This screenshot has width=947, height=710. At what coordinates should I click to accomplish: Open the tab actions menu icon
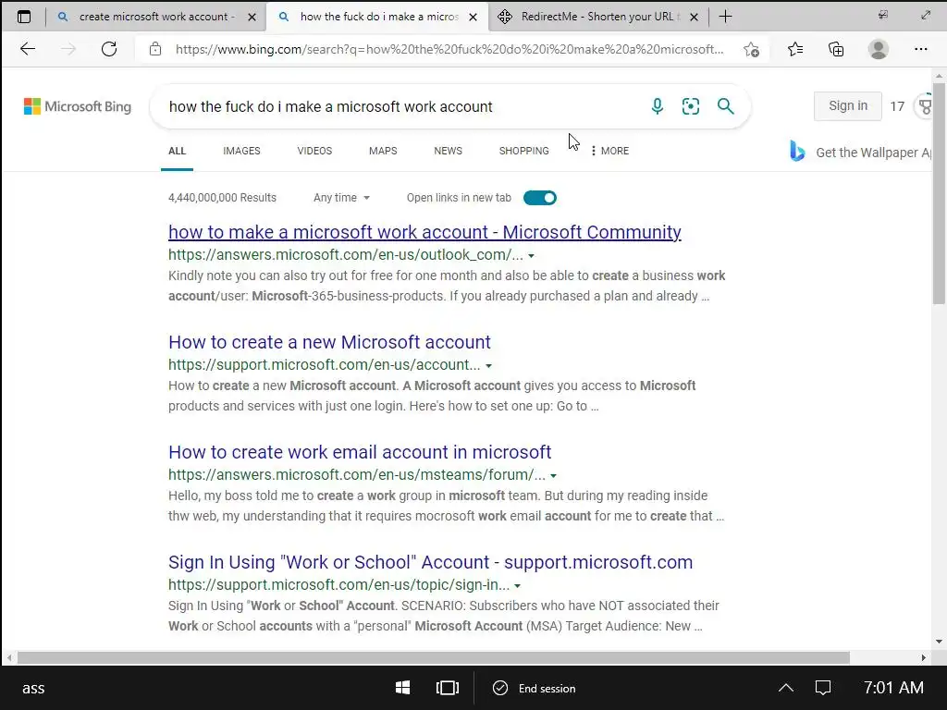(23, 17)
